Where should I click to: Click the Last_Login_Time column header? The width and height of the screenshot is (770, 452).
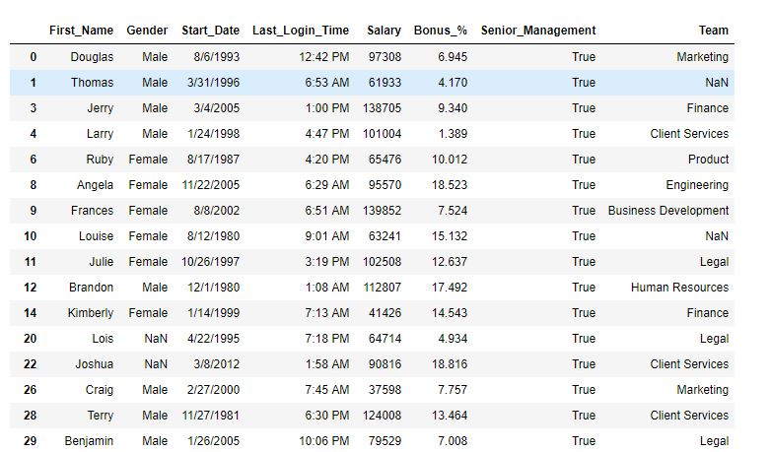point(301,31)
